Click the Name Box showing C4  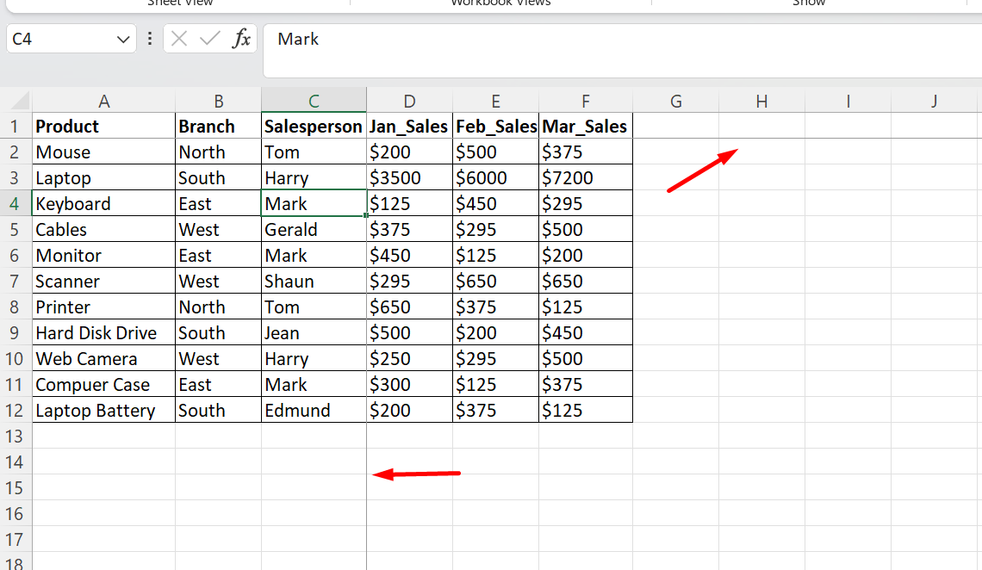pos(60,39)
